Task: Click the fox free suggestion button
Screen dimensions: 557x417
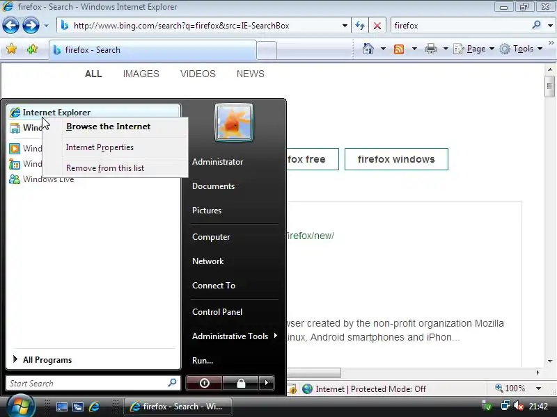Action: coord(313,159)
